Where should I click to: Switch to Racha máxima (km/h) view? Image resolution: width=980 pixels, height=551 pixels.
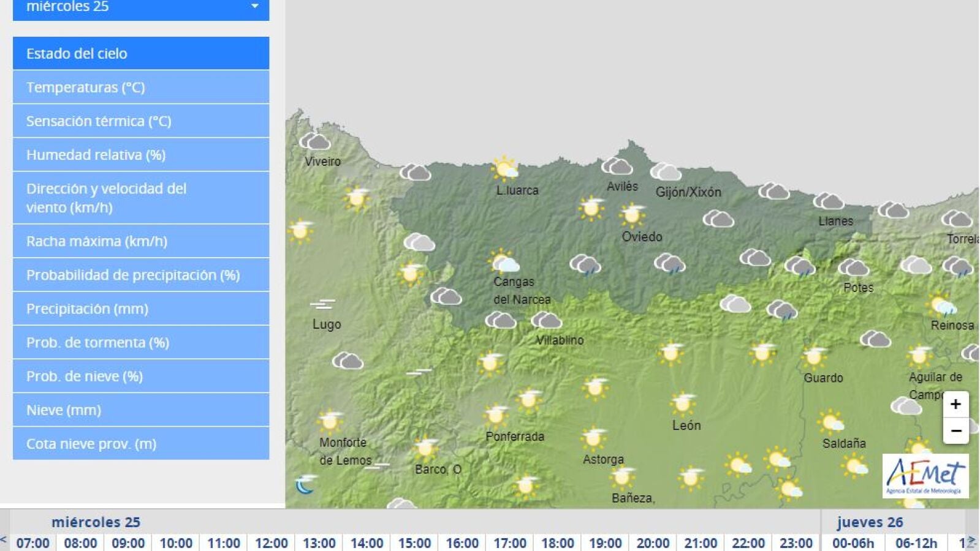(x=141, y=241)
